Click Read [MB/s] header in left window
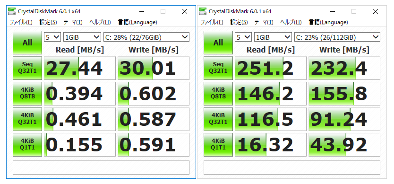This screenshot has height=184, width=394. (80, 50)
